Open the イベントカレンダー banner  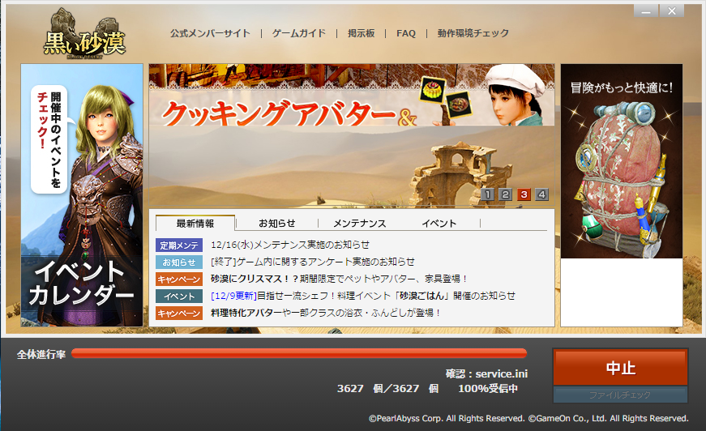coord(82,194)
